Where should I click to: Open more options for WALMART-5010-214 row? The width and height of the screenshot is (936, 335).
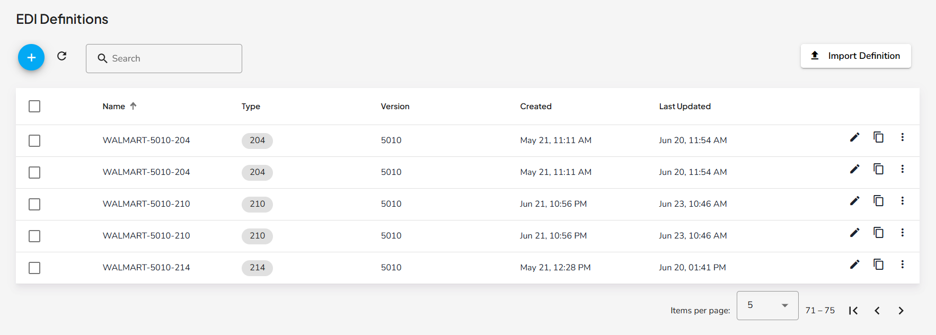(902, 264)
